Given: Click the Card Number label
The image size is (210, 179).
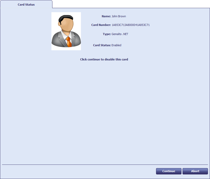Looking at the screenshot, I should click(x=101, y=25).
